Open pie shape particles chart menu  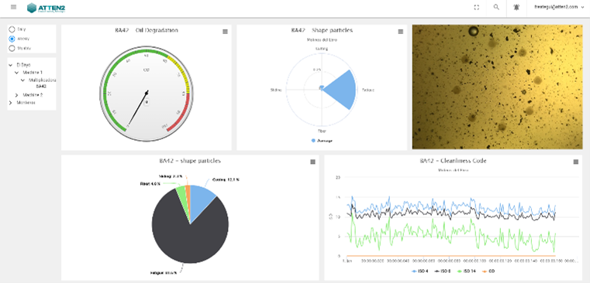(x=312, y=162)
